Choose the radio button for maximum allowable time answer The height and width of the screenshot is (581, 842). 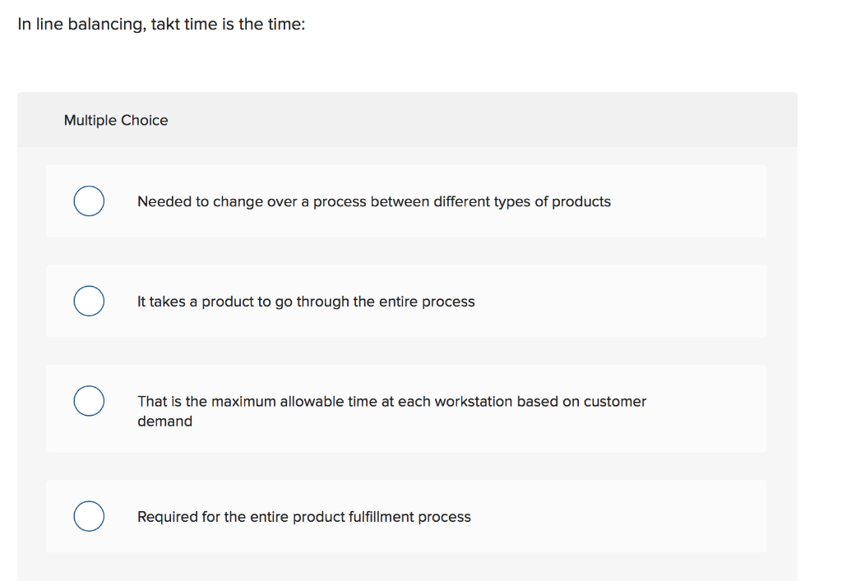click(x=89, y=401)
